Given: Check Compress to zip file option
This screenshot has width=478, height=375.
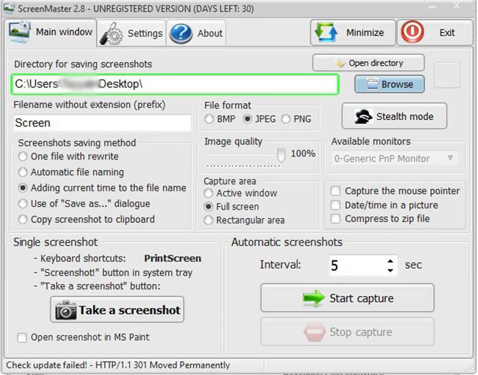Looking at the screenshot, I should tap(335, 219).
